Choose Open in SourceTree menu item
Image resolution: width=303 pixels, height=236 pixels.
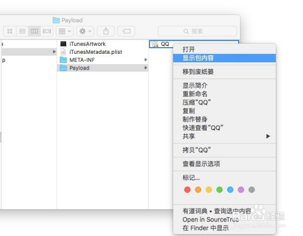pyautogui.click(x=224, y=220)
